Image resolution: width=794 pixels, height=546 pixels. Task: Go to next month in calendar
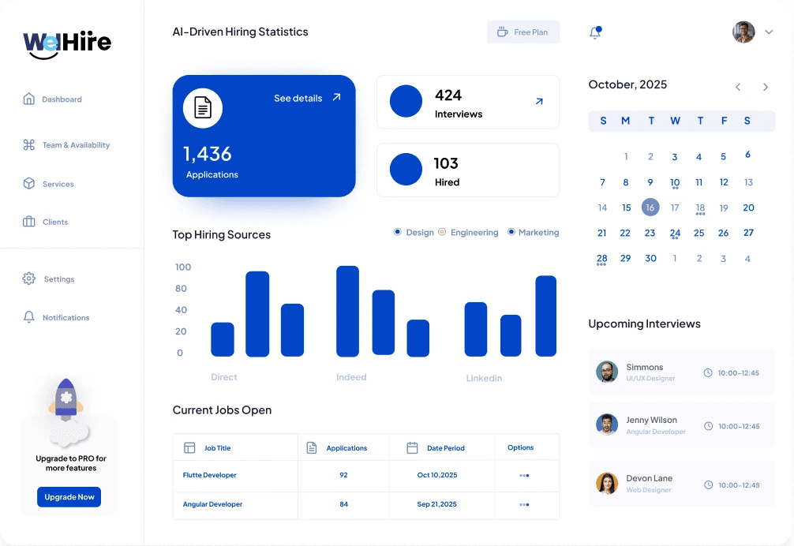766,87
